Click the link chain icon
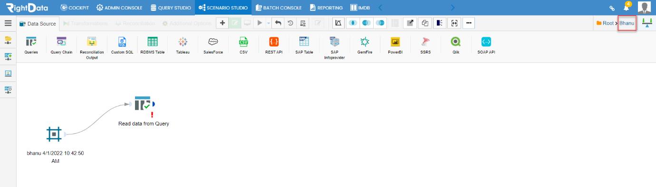 coord(612,8)
